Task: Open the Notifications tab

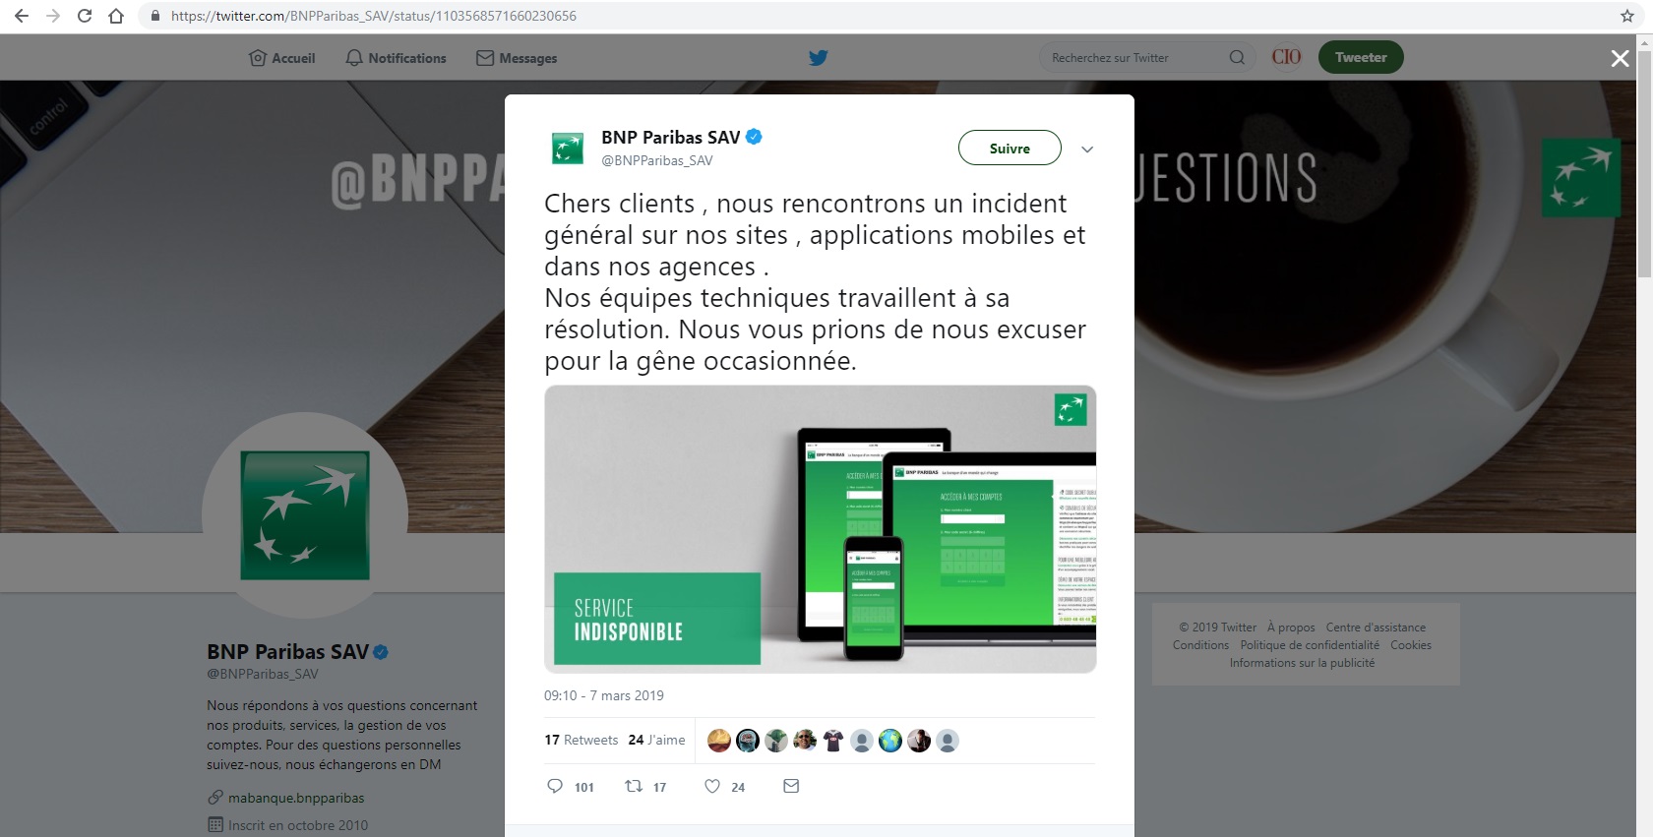Action: tap(396, 58)
